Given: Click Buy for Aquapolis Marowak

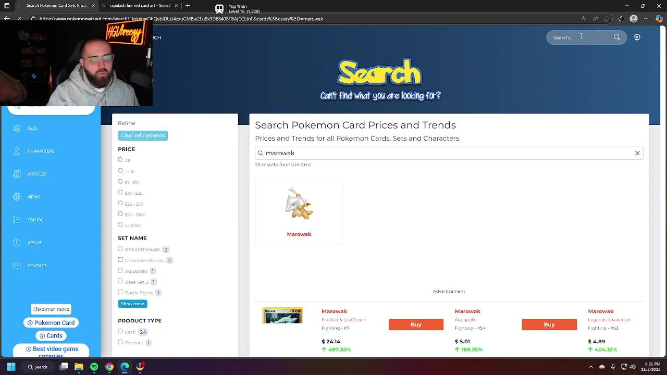Looking at the screenshot, I should 549,324.
